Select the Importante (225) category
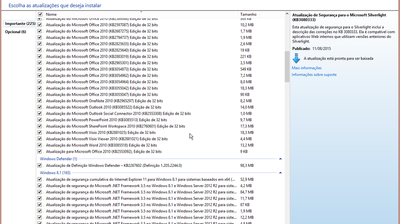 pos(20,24)
